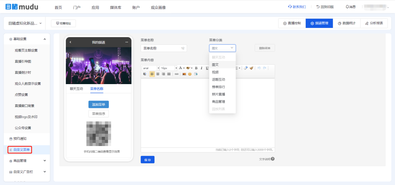Click the three-dot more icon in phone preview
Viewport: 395px width, 185px height.
127,42
